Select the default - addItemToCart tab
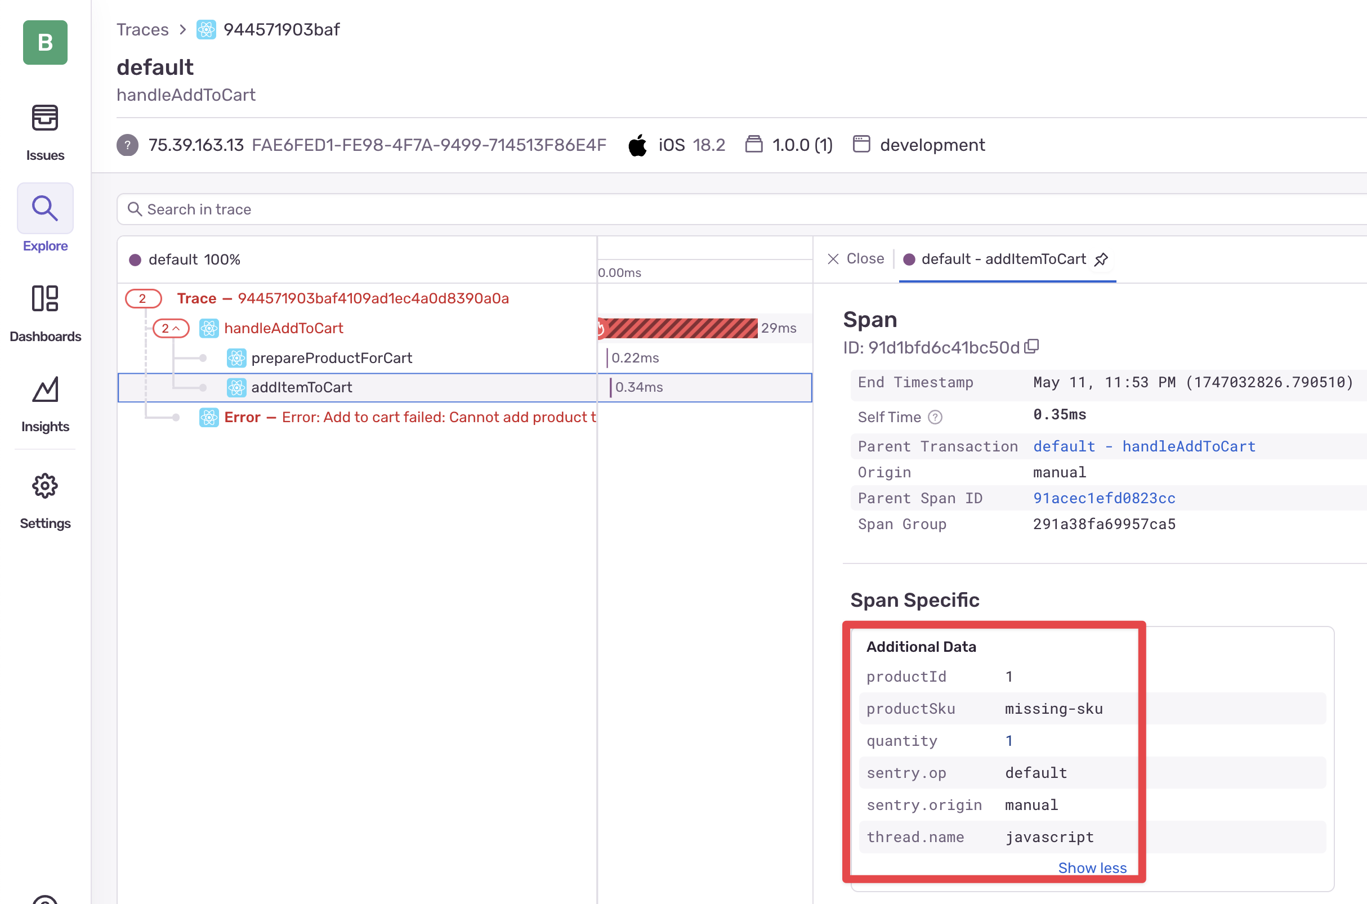The height and width of the screenshot is (904, 1367). 1007,259
